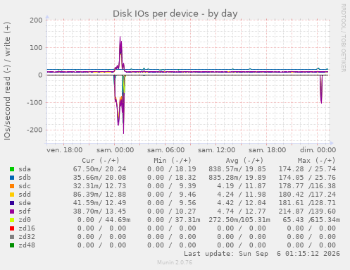Image resolution: width=350 pixels, height=270 pixels.
Task: Click sdc min value '0.00 / 9.39'
Action: click(x=172, y=186)
